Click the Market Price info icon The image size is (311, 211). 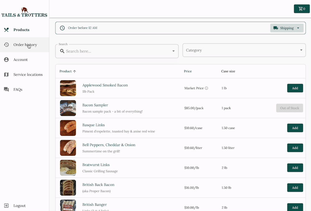(x=207, y=88)
